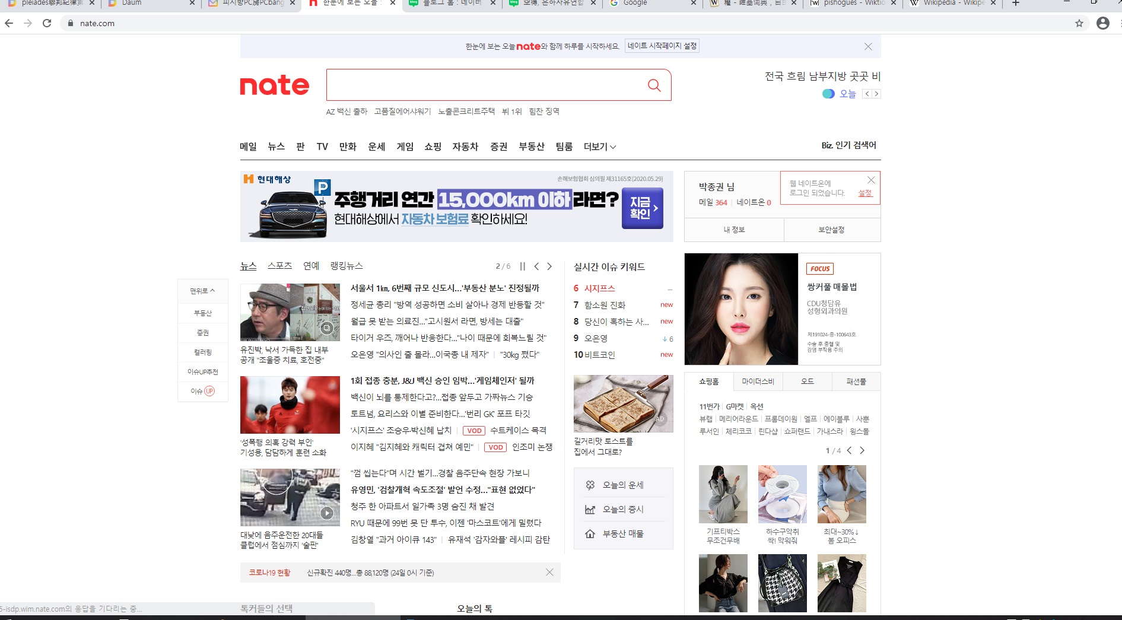Open trending keyword 시지프스
The height and width of the screenshot is (620, 1122).
599,288
